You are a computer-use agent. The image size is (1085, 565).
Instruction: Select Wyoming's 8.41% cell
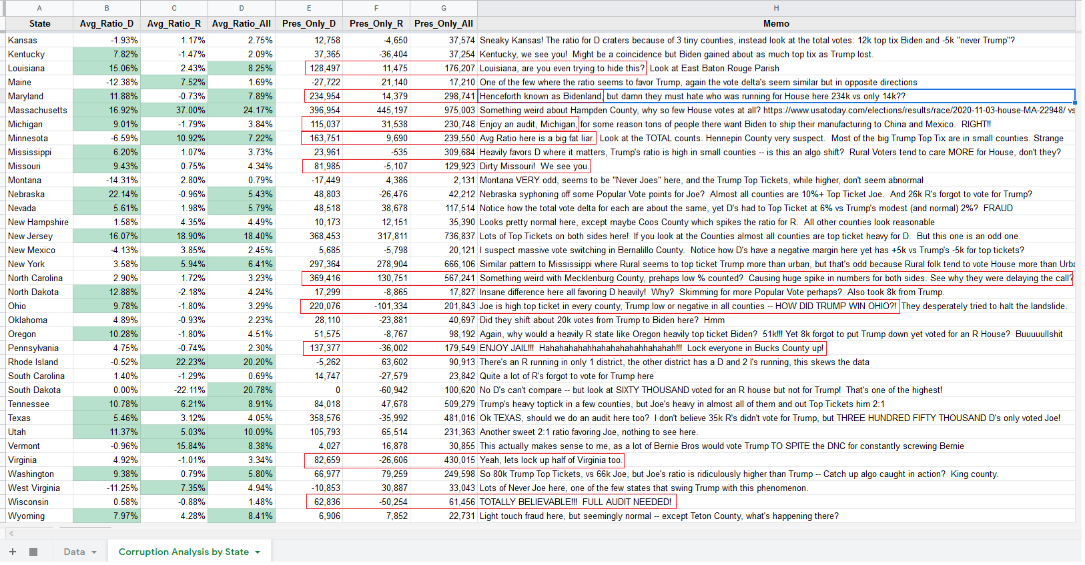pyautogui.click(x=242, y=516)
